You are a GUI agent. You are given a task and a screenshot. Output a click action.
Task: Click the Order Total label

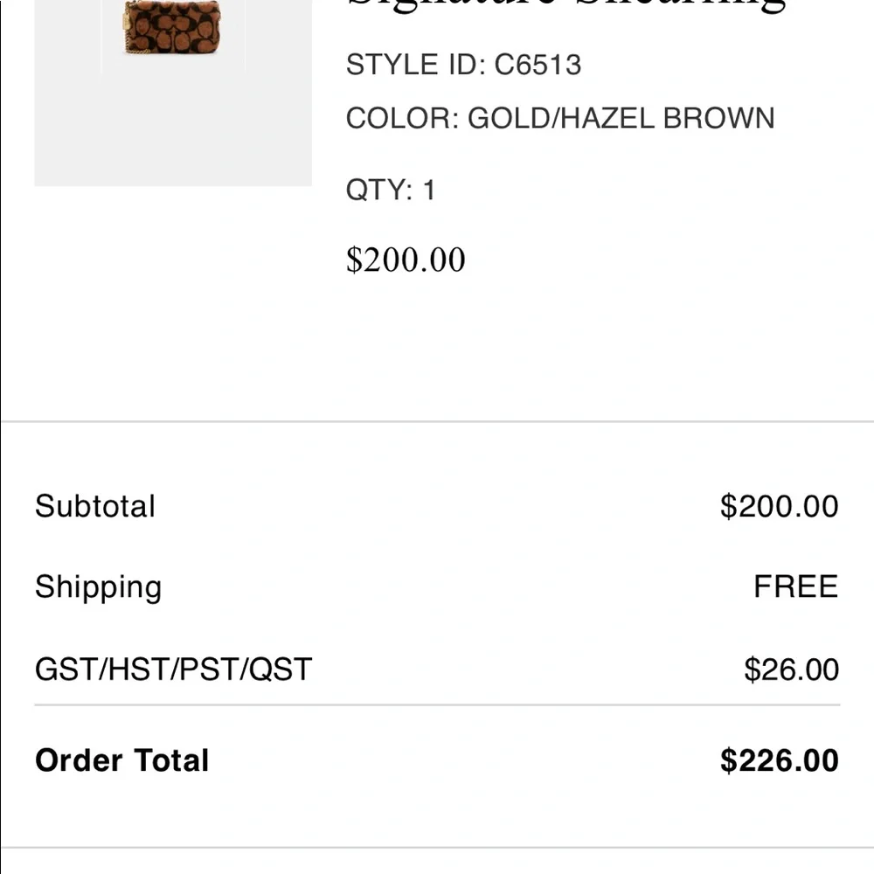click(x=122, y=760)
